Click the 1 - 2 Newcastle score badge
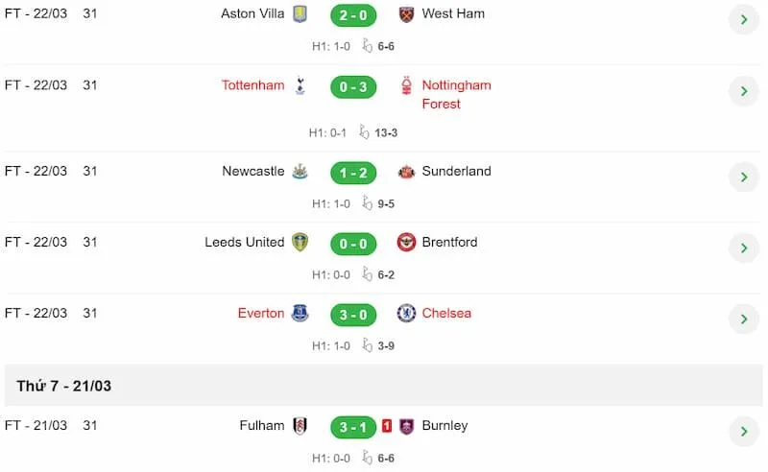The height and width of the screenshot is (472, 768). tap(353, 173)
